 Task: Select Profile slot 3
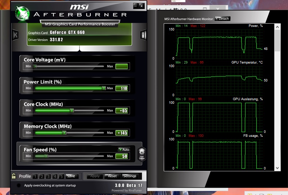pyautogui.click(x=48, y=176)
